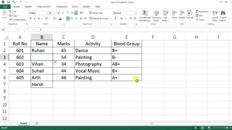Click the Undo arrow icon
The image size is (232, 130).
click(x=14, y=2)
